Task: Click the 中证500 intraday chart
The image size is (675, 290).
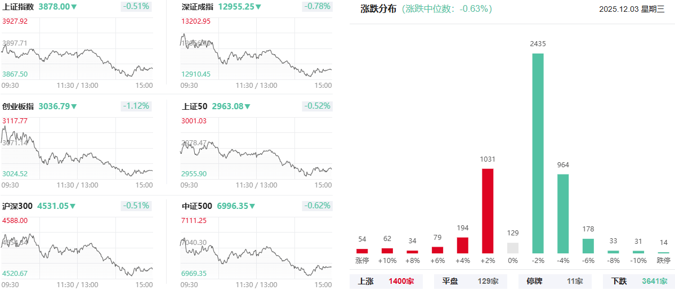Action: (256, 250)
